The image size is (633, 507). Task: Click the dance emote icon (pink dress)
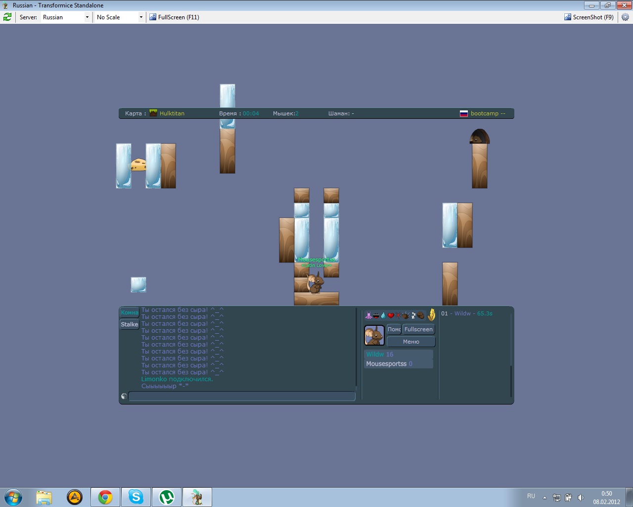coord(368,315)
